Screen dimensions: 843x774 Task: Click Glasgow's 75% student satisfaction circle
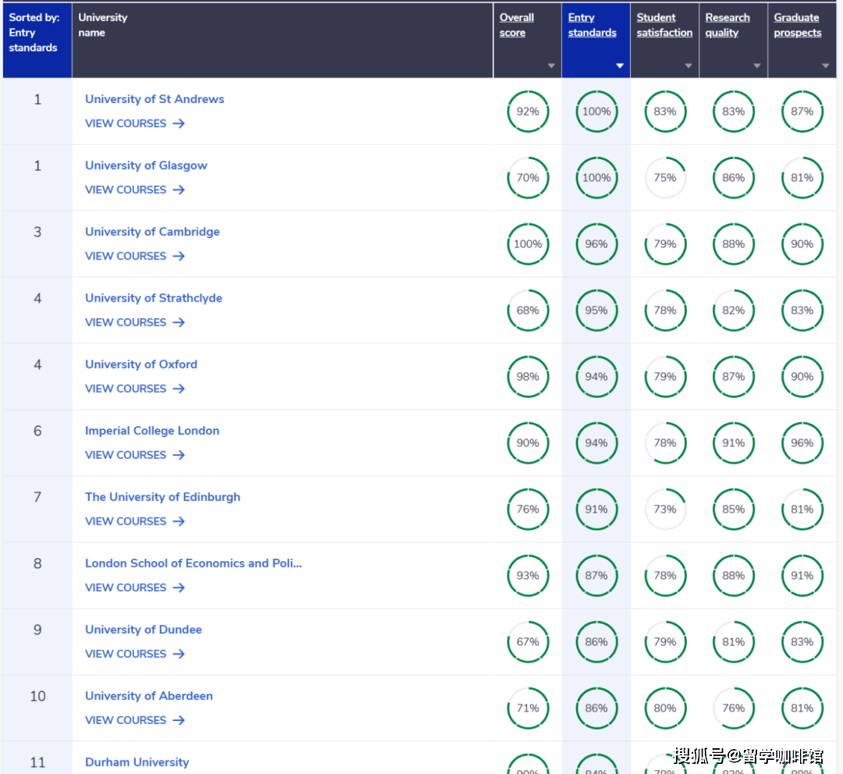click(665, 178)
